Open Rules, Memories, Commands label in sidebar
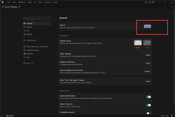The height and width of the screenshot is (117, 175). [37, 47]
